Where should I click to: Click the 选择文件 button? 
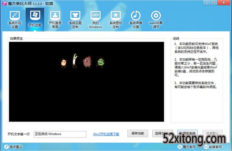(163, 133)
